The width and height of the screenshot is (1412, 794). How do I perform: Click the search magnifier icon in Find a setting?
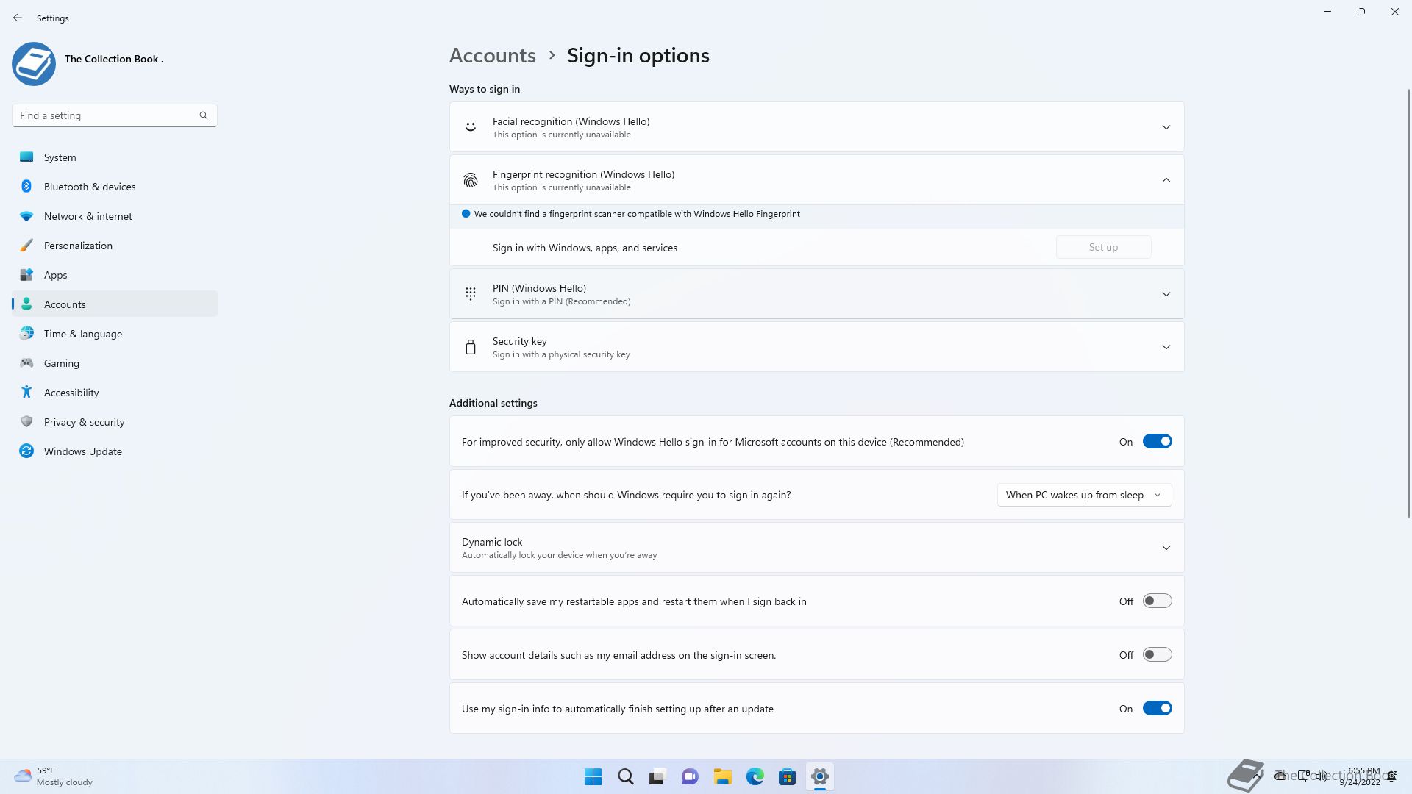[x=204, y=115]
